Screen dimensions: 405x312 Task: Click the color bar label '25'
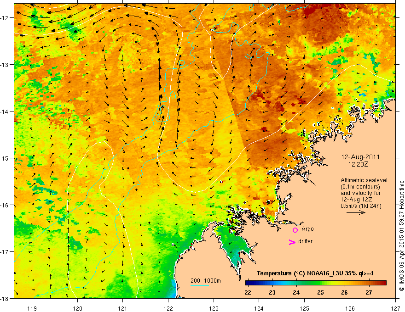pos(320,292)
